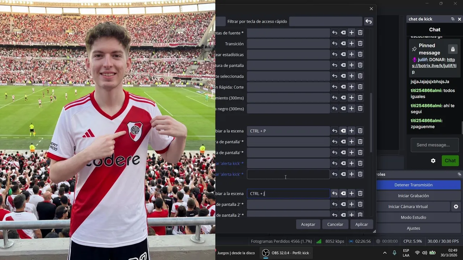The width and height of the screenshot is (463, 260).
Task: Delete the Transición hotkey binding
Action: [360, 44]
